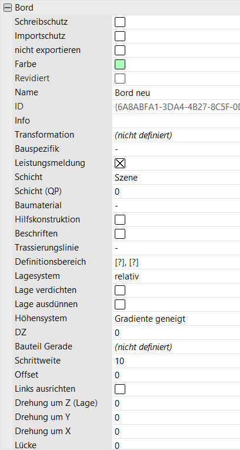240x450 pixels.
Task: Check the nicht exportieren box
Action: (x=120, y=50)
